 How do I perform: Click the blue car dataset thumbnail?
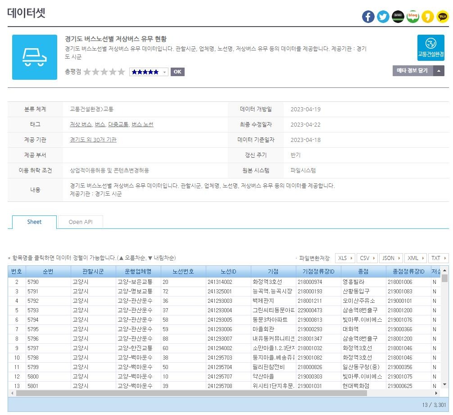pyautogui.click(x=35, y=57)
